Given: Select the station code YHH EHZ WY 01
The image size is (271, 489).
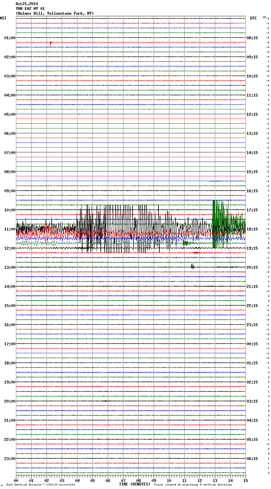Looking at the screenshot, I should (30, 9).
